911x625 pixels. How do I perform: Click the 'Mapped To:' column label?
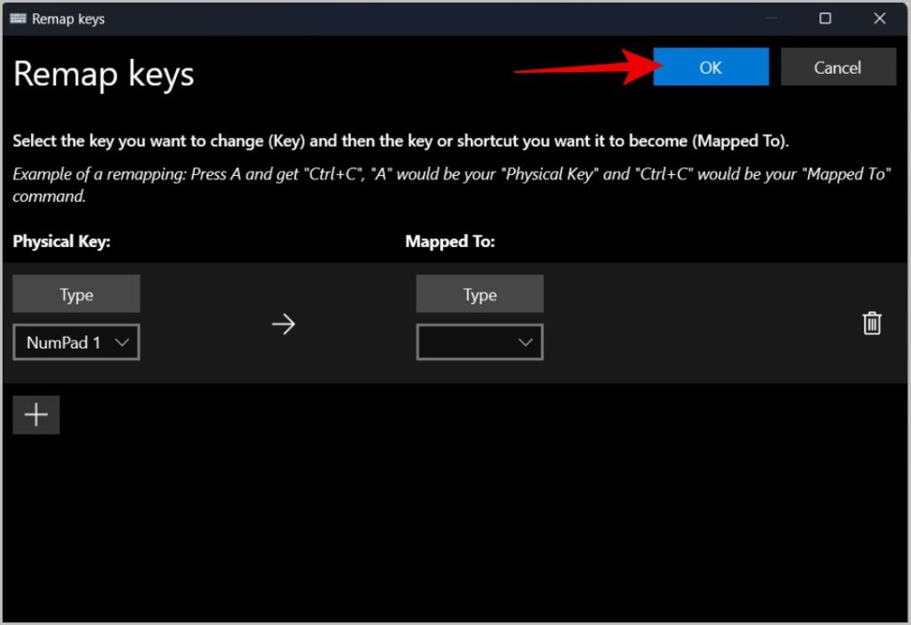tap(449, 241)
